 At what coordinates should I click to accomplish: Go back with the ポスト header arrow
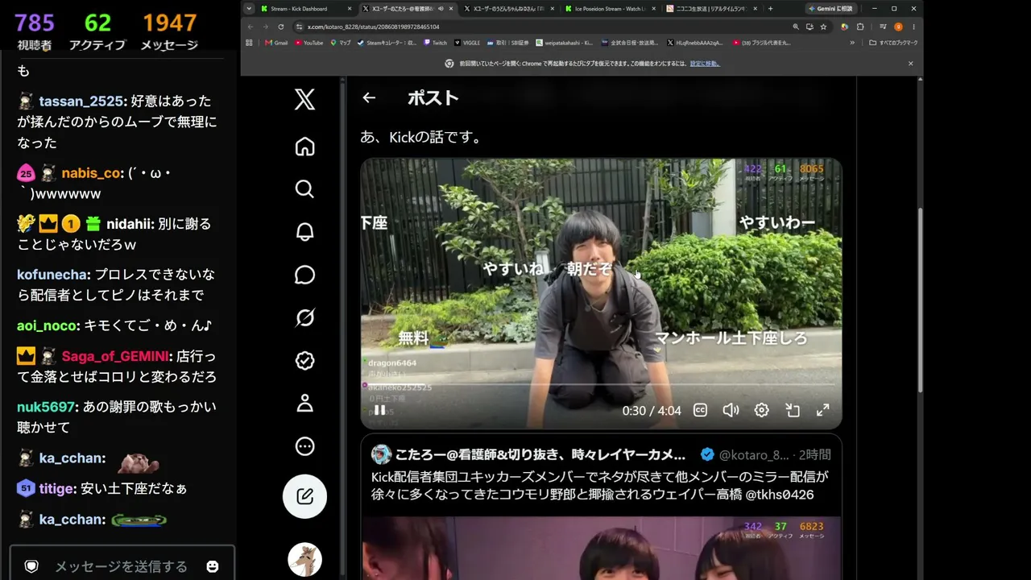pos(369,97)
